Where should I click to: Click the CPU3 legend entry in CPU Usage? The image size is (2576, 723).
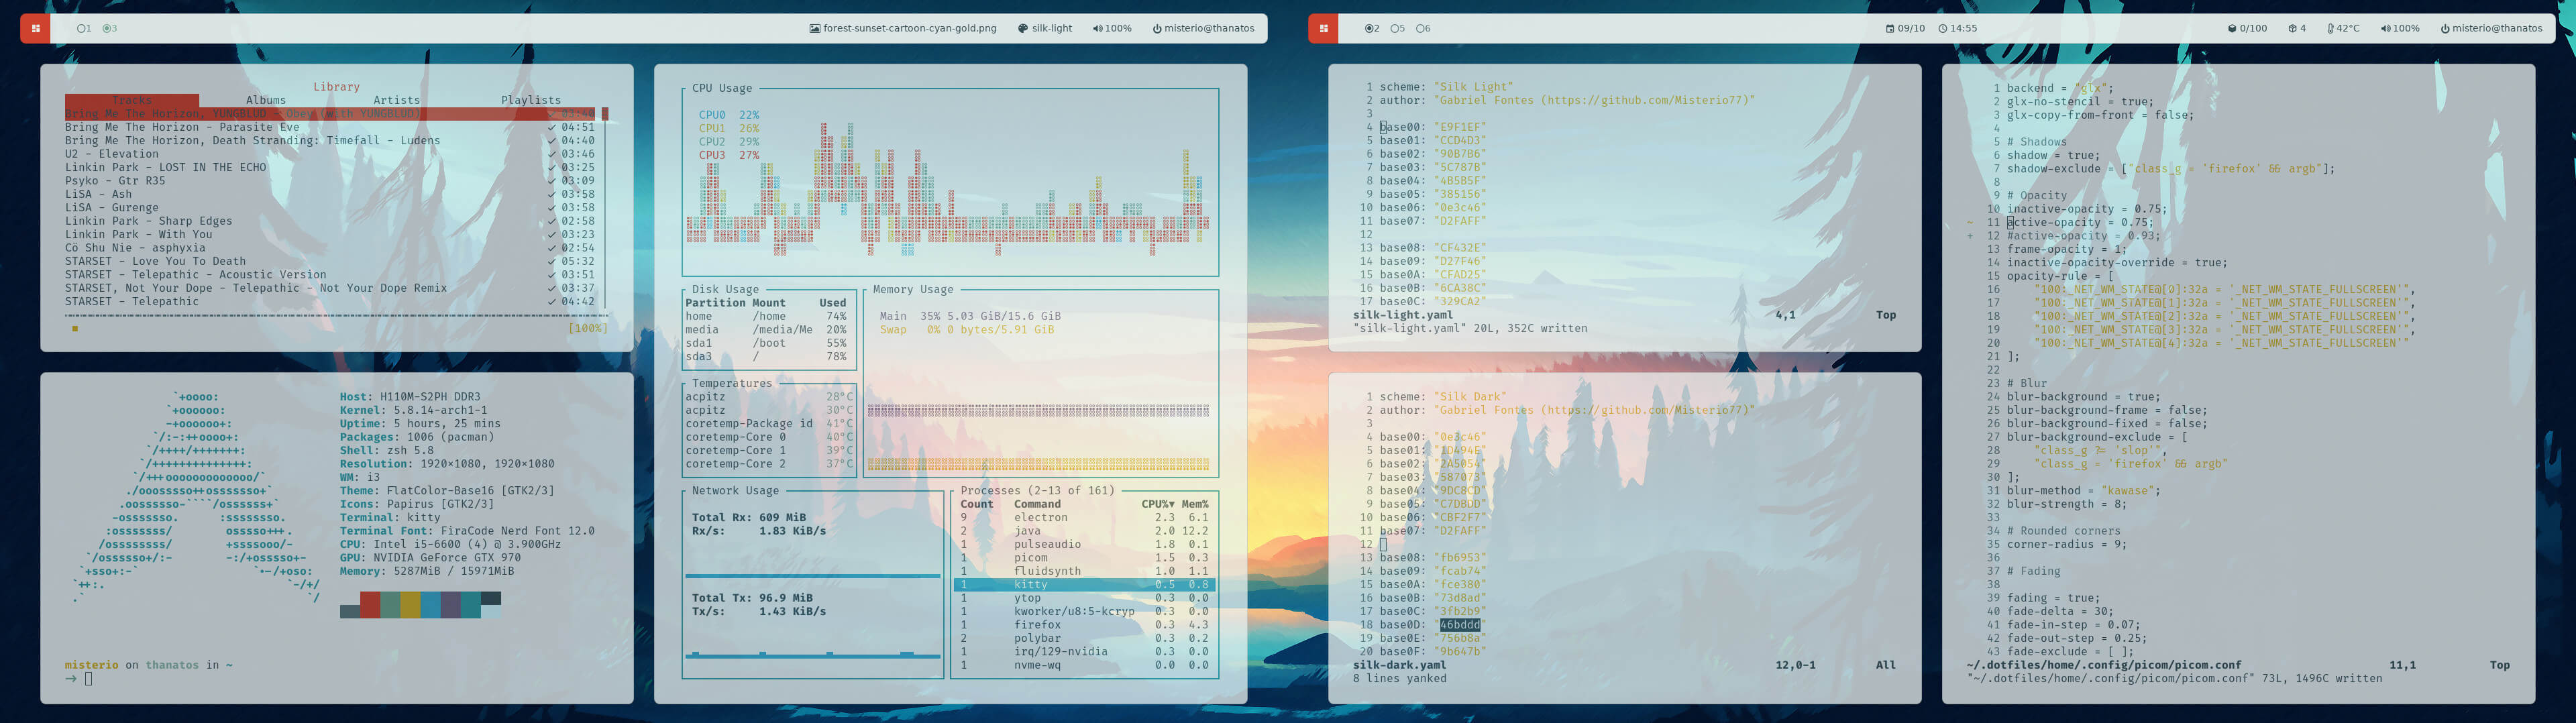[x=729, y=155]
